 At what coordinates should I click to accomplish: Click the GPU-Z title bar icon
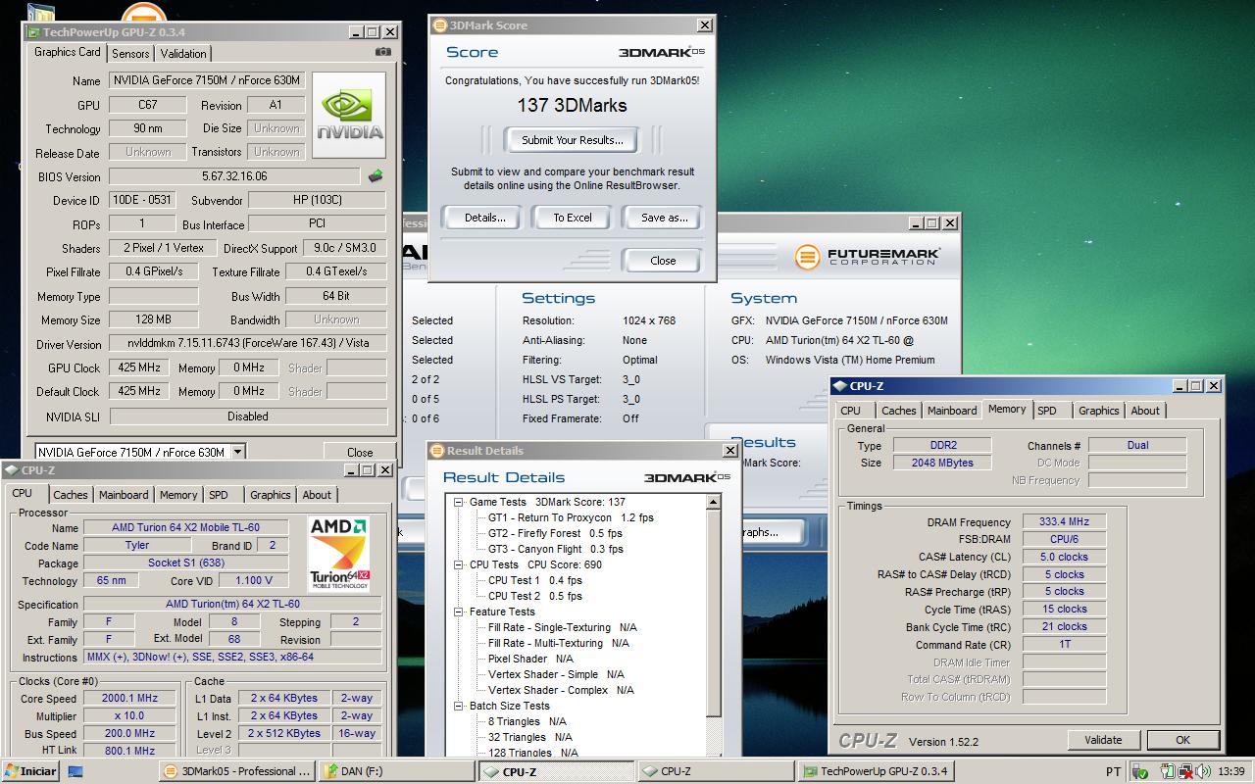(33, 32)
